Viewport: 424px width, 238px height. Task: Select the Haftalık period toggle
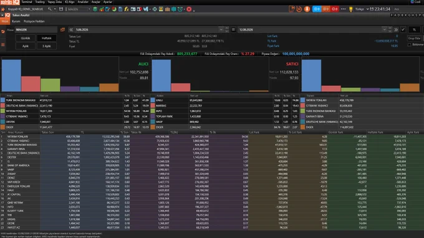coord(47,38)
